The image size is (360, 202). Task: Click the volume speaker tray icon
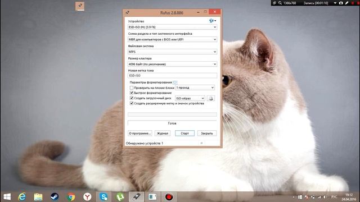tap(325, 197)
